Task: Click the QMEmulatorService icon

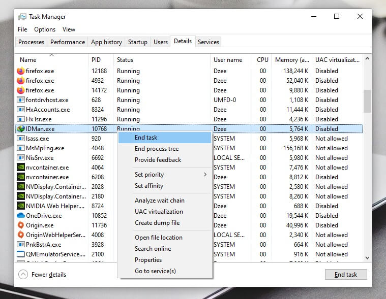Action: pos(21,254)
